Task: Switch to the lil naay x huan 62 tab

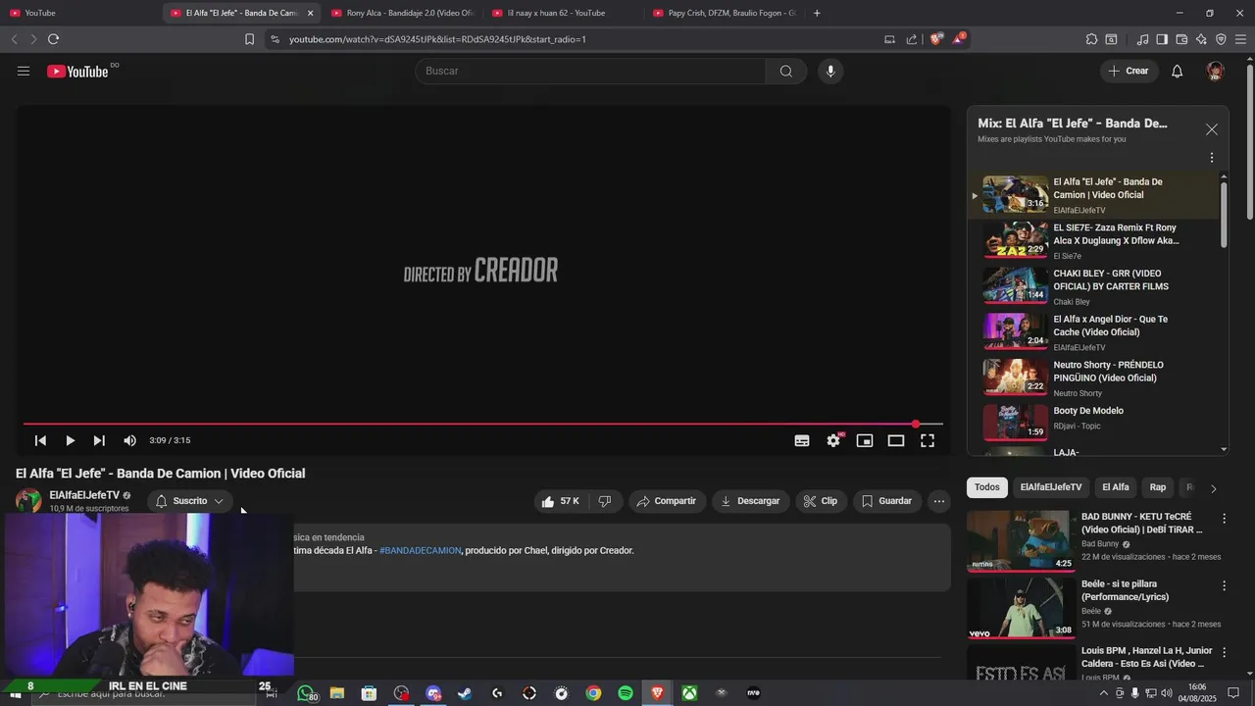Action: point(561,13)
